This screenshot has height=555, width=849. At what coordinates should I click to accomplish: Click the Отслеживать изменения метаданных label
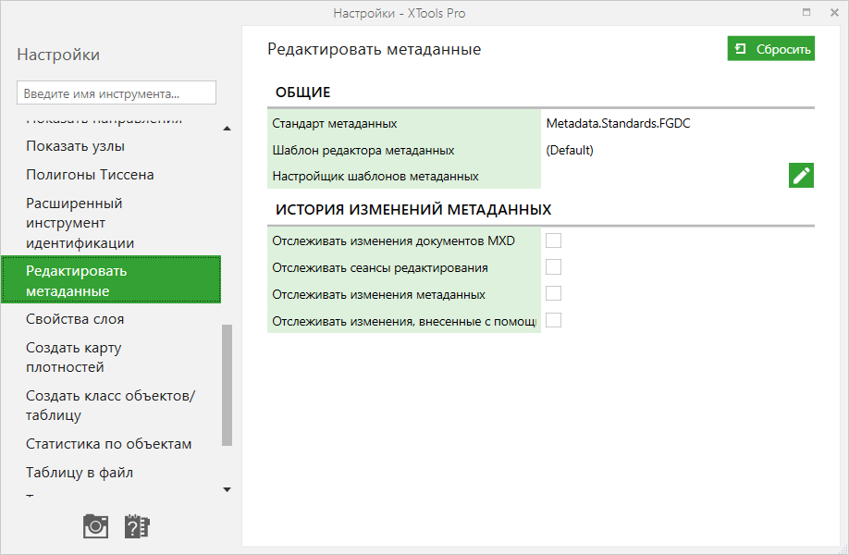379,294
